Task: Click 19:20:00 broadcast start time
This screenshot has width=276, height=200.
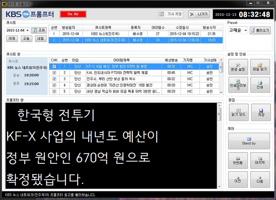Action: [32, 75]
